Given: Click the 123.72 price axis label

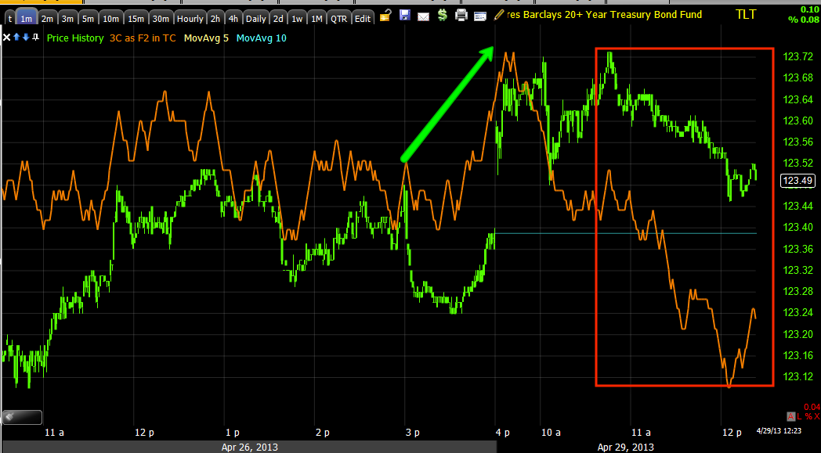Looking at the screenshot, I should (798, 56).
